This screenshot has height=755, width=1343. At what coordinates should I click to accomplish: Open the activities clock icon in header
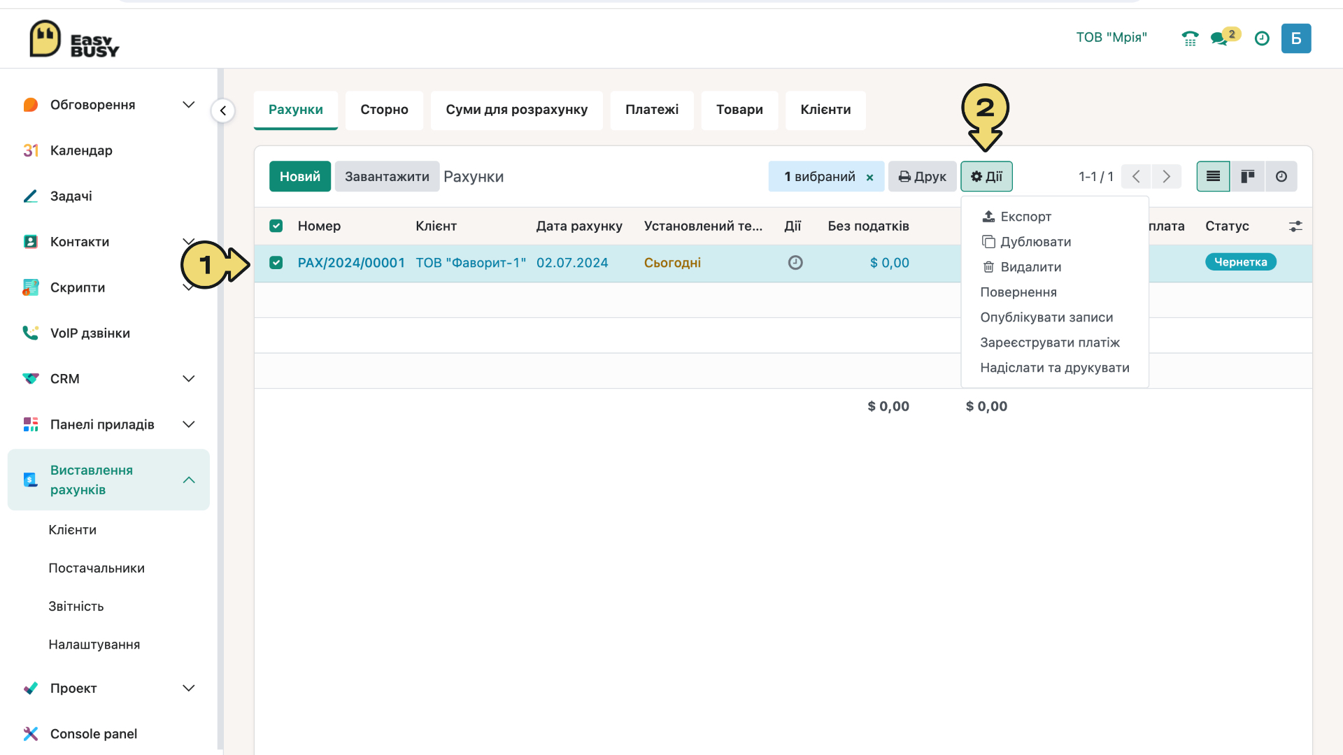point(1262,38)
